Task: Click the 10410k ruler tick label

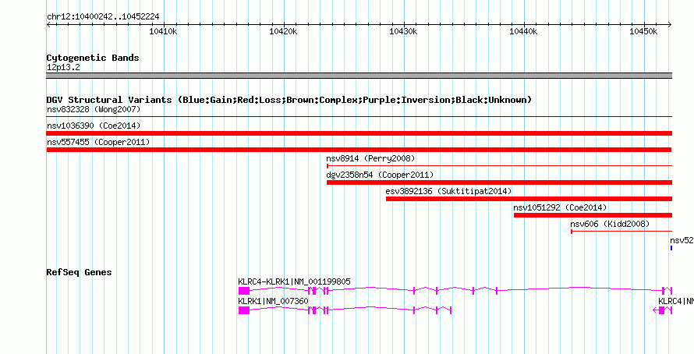Action: pyautogui.click(x=163, y=31)
